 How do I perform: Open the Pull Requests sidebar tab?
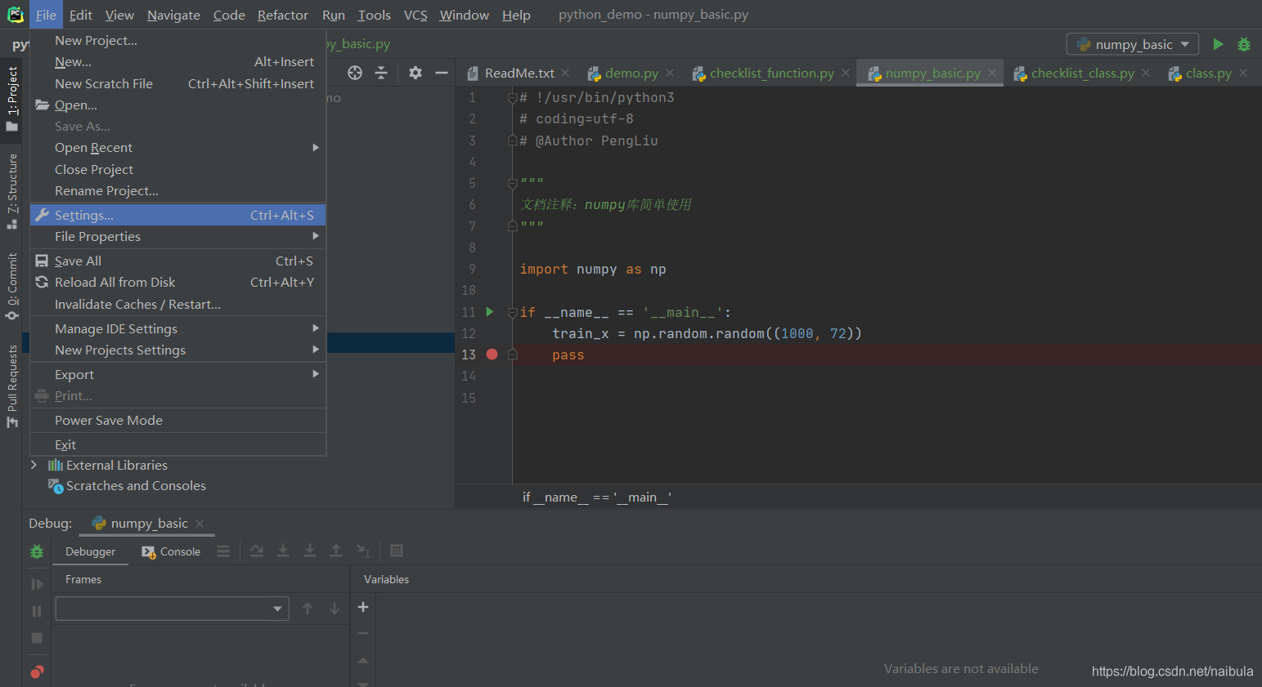[x=11, y=386]
